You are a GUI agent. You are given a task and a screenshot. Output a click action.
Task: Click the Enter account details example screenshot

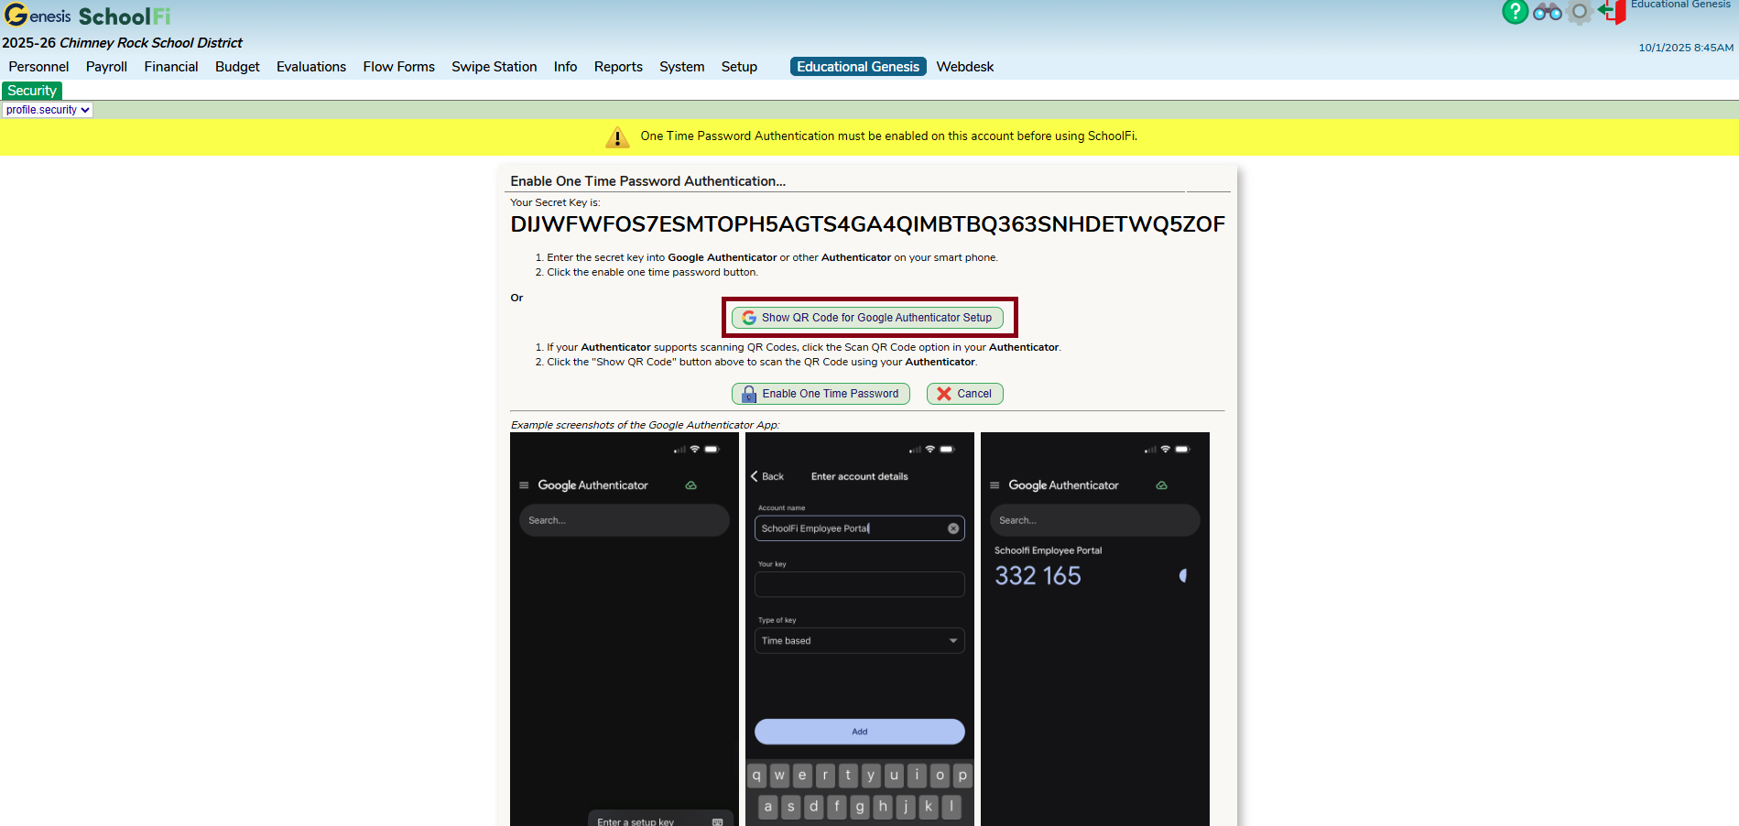click(860, 629)
